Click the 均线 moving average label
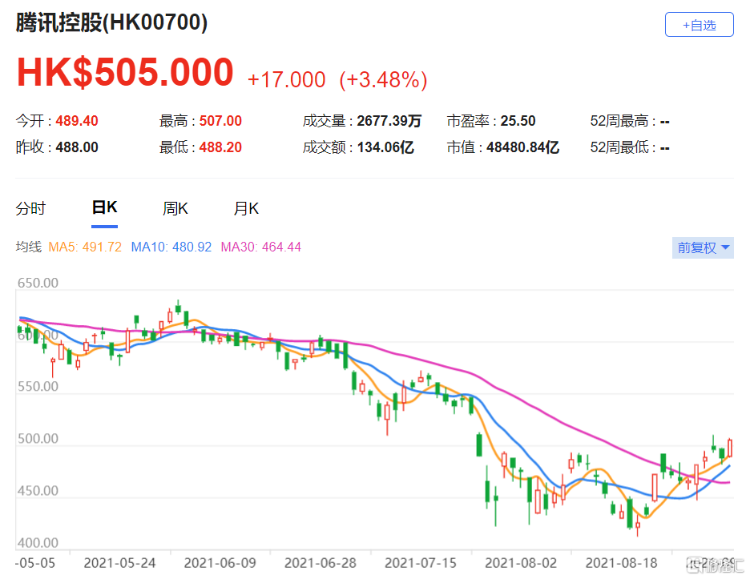Image resolution: width=750 pixels, height=579 pixels. coord(29,247)
